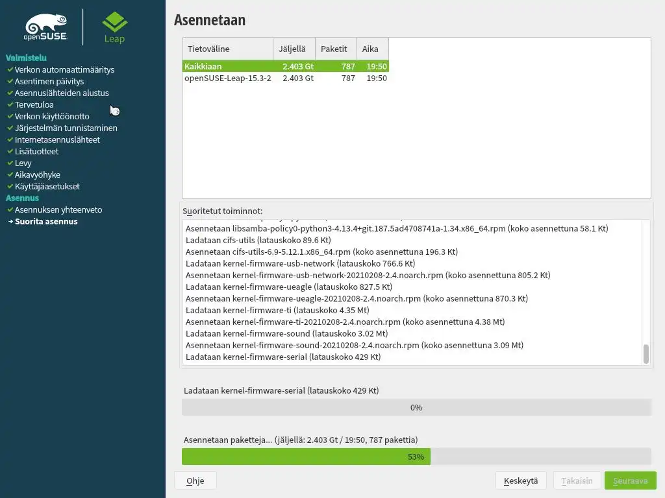
Task: Select the openSUSE-Leap-15.3-2 row
Action: 286,78
